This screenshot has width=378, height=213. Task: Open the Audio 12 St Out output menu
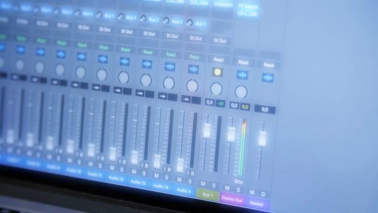pos(126,31)
